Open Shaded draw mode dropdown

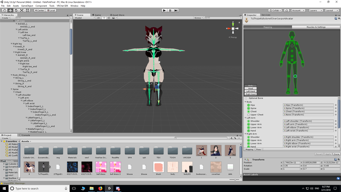click(x=84, y=18)
